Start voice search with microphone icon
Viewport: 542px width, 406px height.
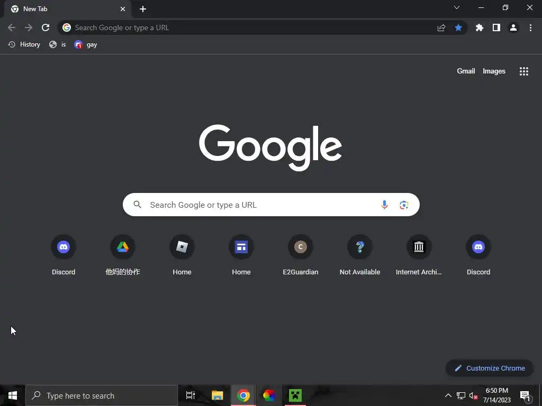point(384,205)
